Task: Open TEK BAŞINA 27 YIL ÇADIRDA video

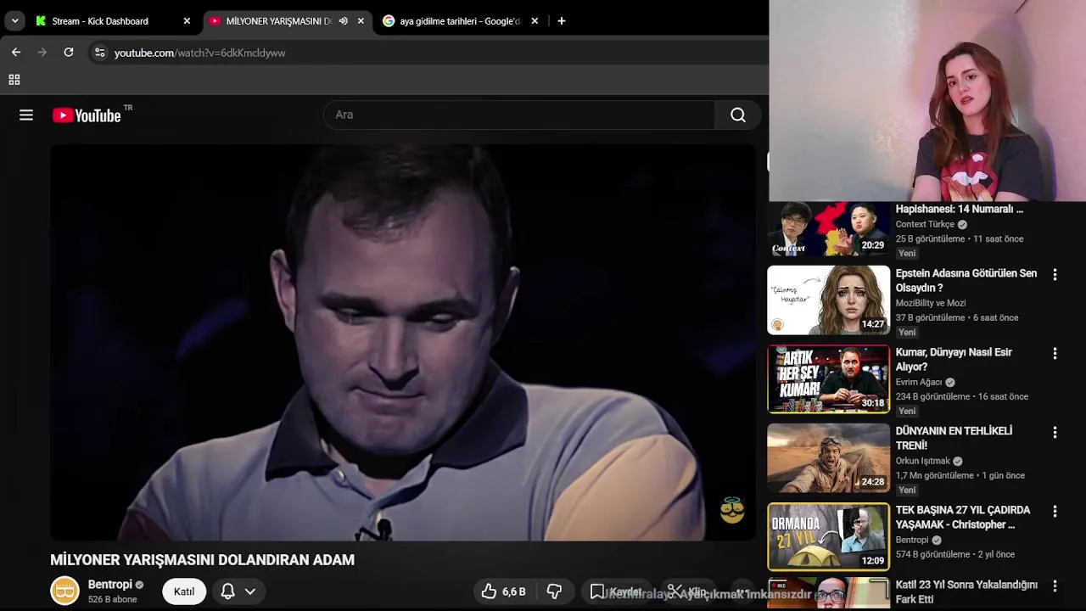Action: pos(963,518)
